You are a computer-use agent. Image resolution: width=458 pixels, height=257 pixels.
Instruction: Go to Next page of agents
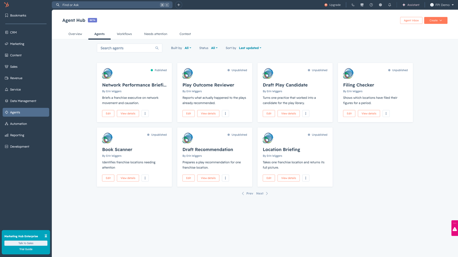click(x=262, y=193)
